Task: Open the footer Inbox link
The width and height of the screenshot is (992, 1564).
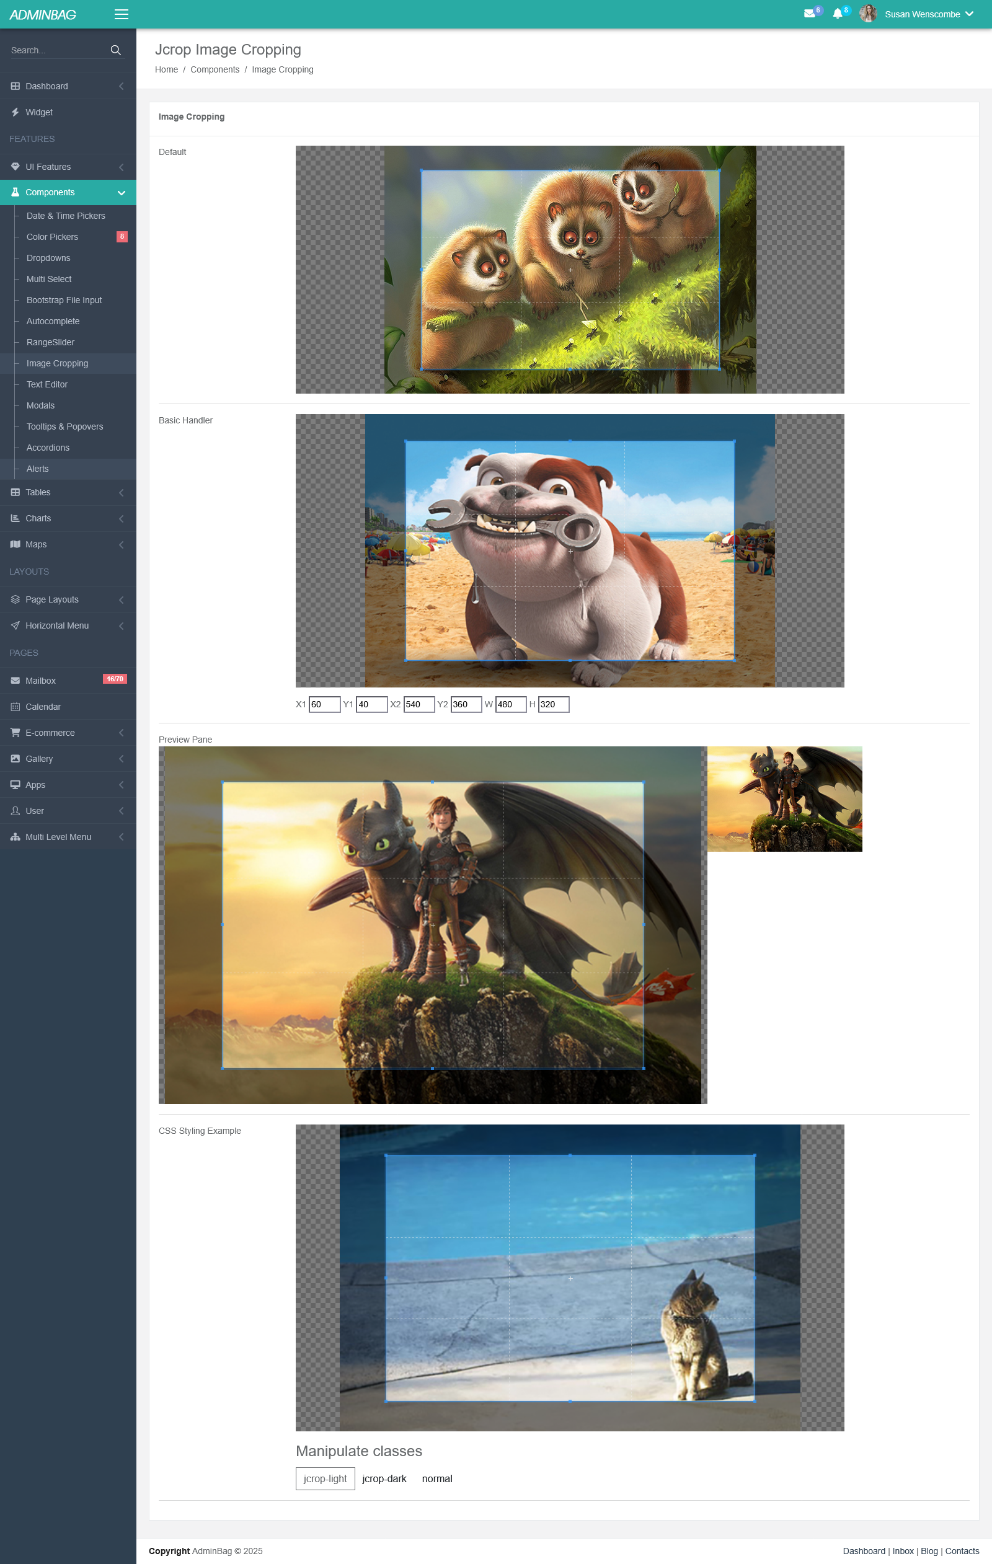Action: coord(903,1551)
